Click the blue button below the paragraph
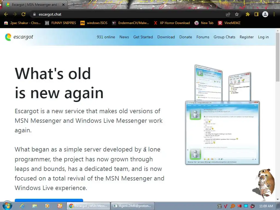This screenshot has width=280, height=210. tap(49, 200)
